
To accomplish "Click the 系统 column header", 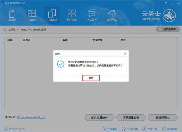I will click(65, 40).
